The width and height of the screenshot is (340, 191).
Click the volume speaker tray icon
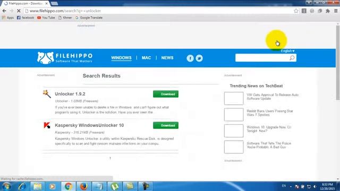pos(315,186)
